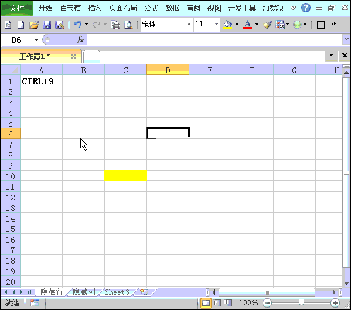Save the workbook with the floppy disk icon
This screenshot has width=351, height=310.
click(47, 25)
